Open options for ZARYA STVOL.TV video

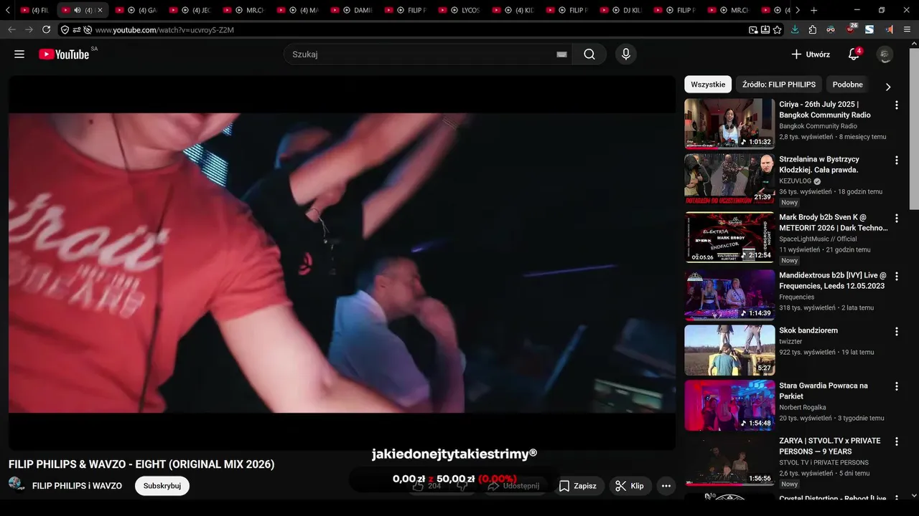[x=896, y=441]
